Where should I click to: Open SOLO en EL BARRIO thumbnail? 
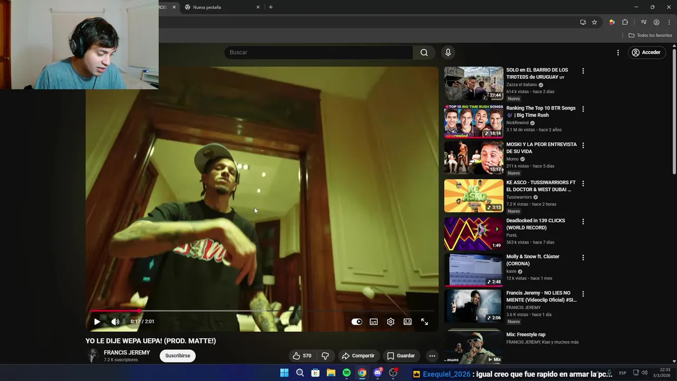pos(474,83)
